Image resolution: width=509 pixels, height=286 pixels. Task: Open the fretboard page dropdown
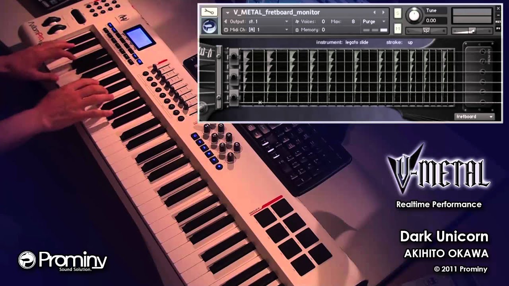coord(474,117)
